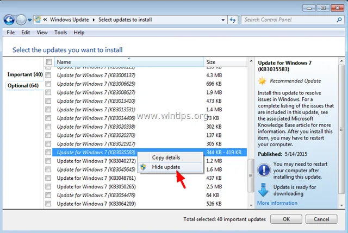
Task: Click the refresh icon beside address bar
Action: (x=233, y=20)
